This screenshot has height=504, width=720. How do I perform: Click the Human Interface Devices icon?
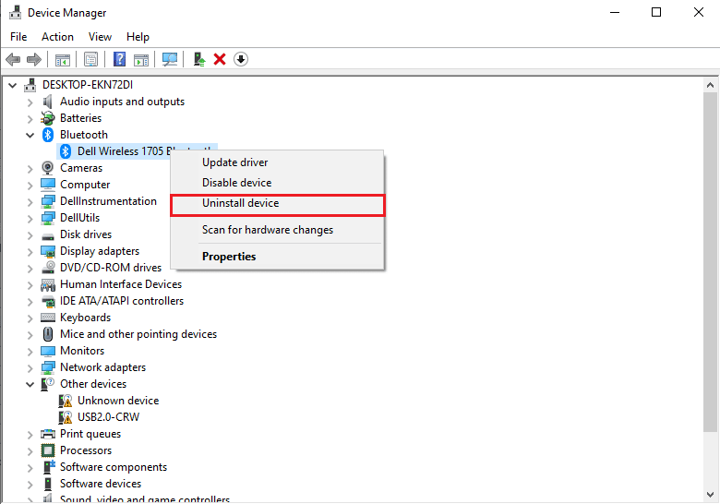pos(48,284)
